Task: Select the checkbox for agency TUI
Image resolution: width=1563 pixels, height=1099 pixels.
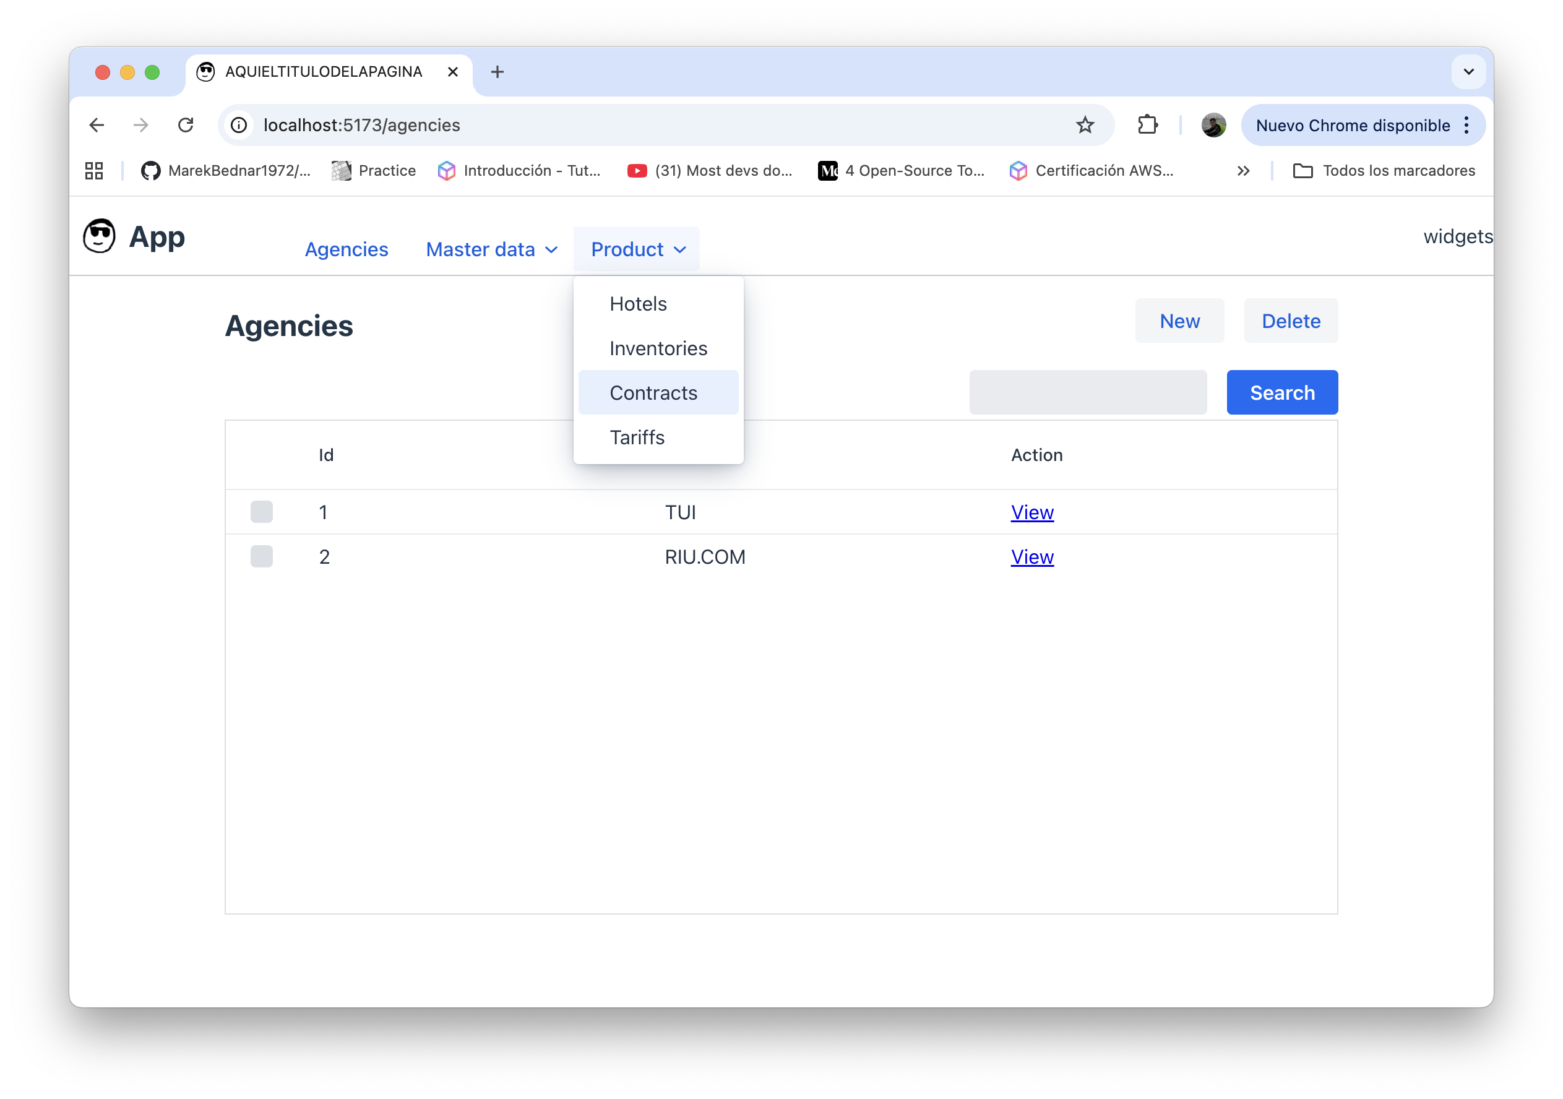Action: 261,512
